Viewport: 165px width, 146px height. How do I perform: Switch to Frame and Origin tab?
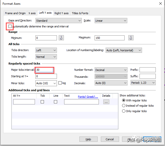[x=15, y=13]
